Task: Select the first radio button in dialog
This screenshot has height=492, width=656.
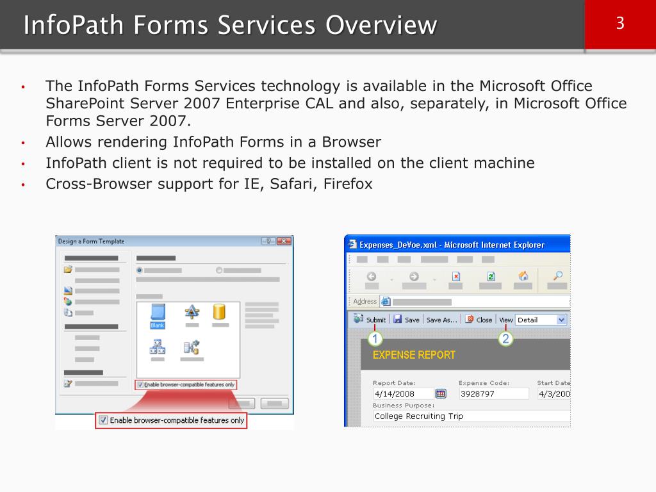Action: tap(139, 270)
